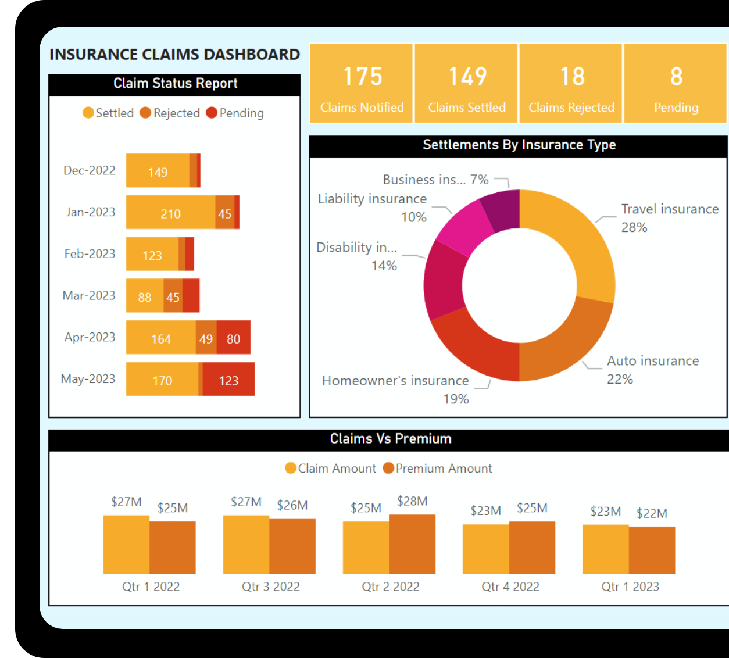This screenshot has height=658, width=729.
Task: Click the Jan-2023 rejected bar 45
Action: [225, 212]
